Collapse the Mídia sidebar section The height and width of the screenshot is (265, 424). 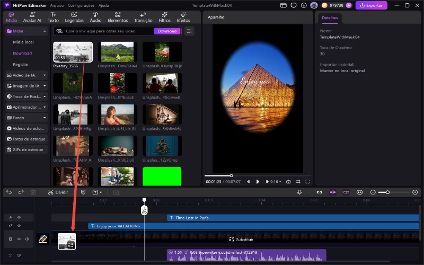point(45,31)
